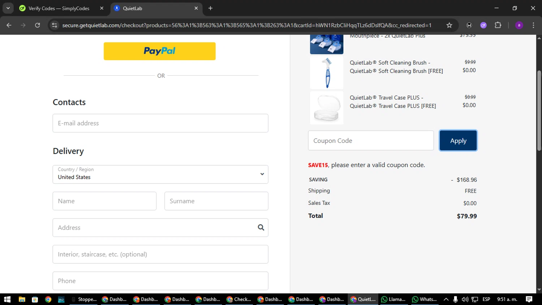
Task: Open the Windows notification center icon
Action: tap(529, 299)
